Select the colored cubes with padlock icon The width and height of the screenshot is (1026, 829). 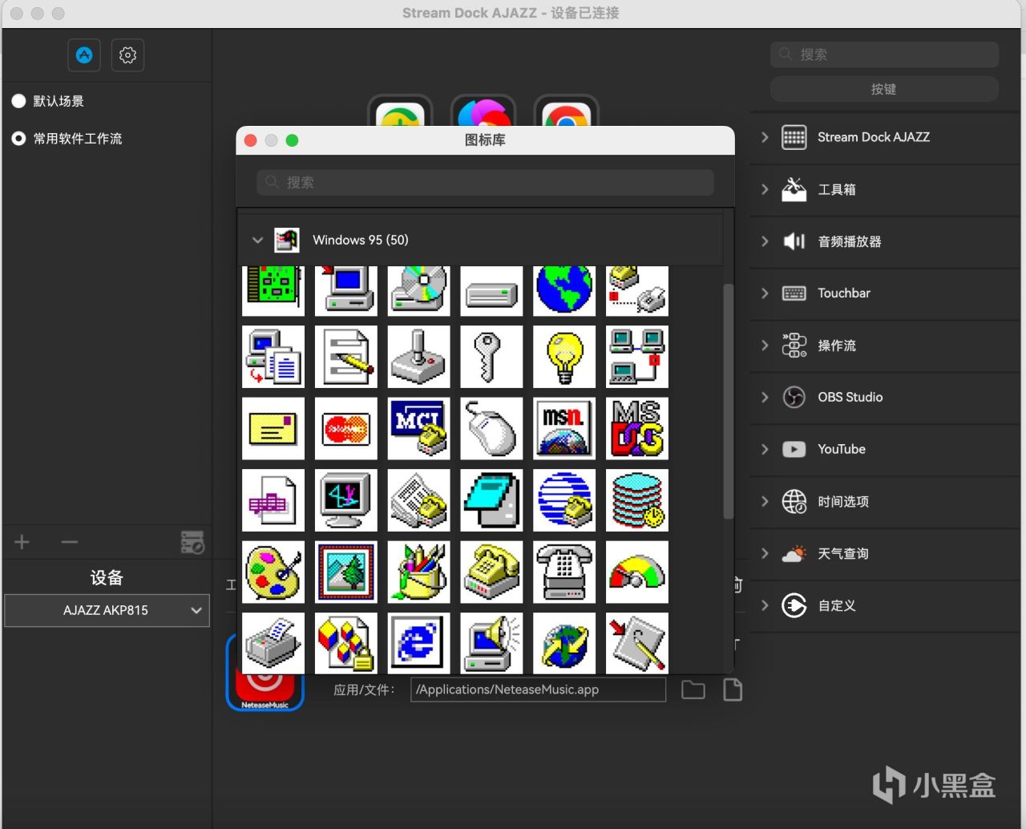pos(346,643)
